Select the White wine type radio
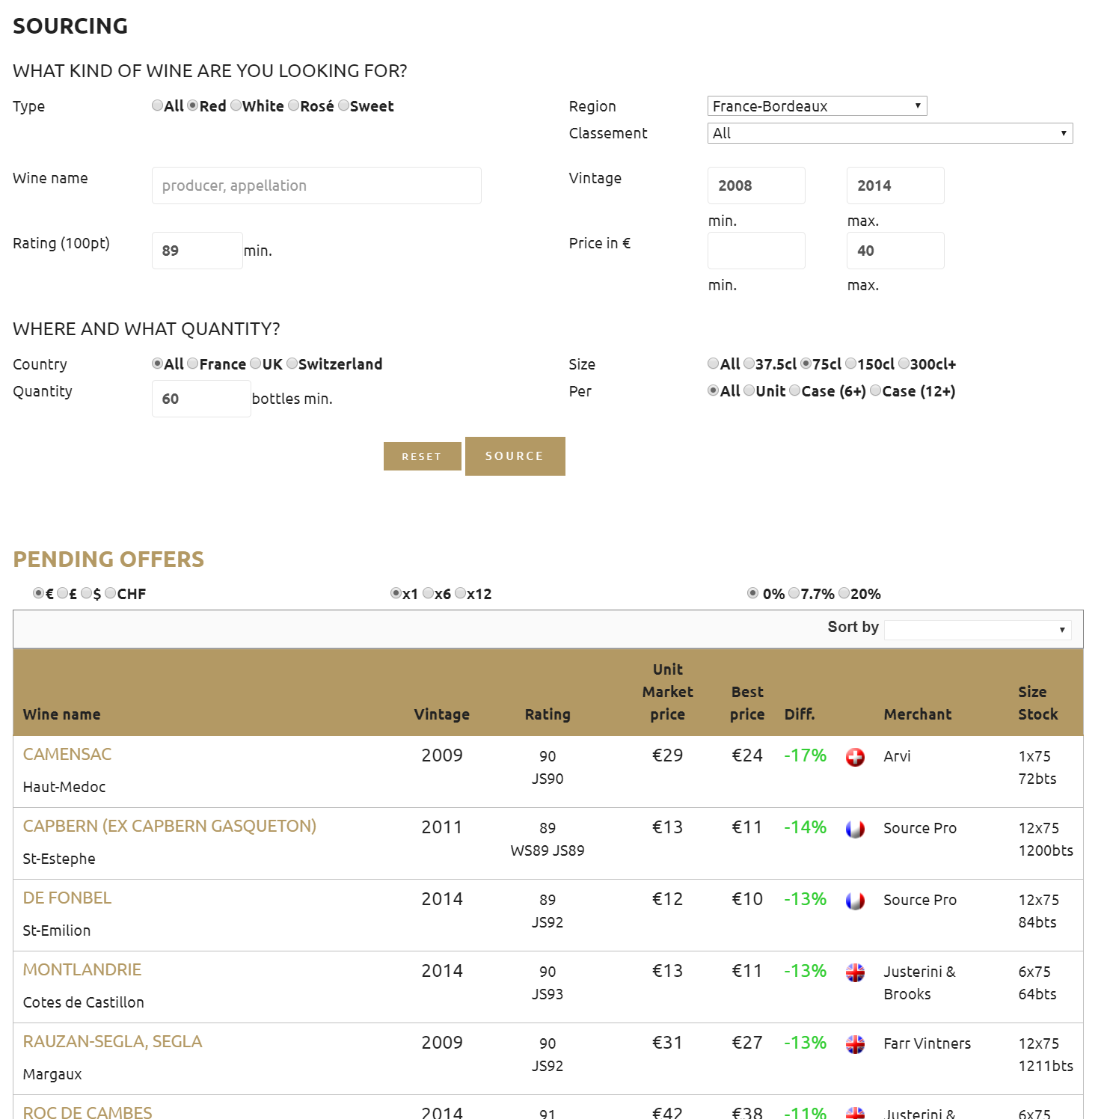1104x1119 pixels. pos(236,105)
